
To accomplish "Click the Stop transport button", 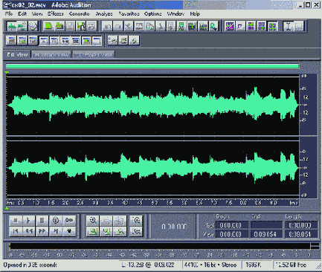I will coord(16,221).
